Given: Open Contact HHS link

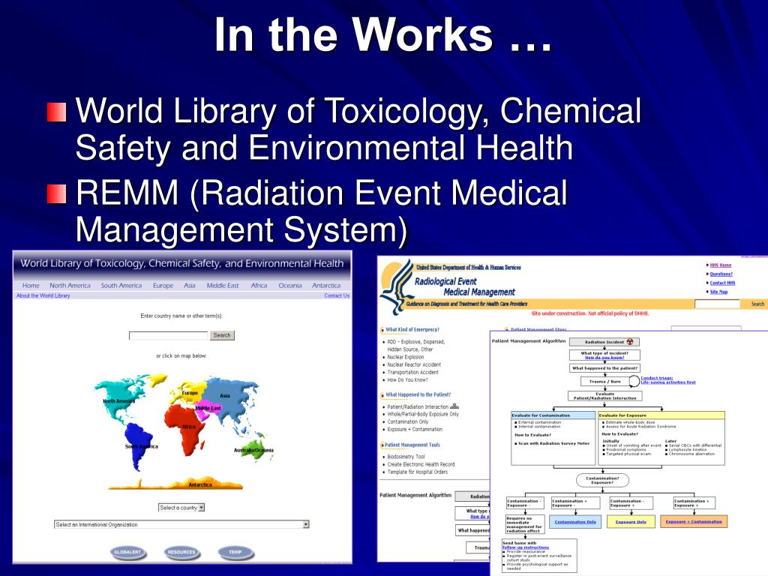Looking at the screenshot, I should click(x=722, y=283).
